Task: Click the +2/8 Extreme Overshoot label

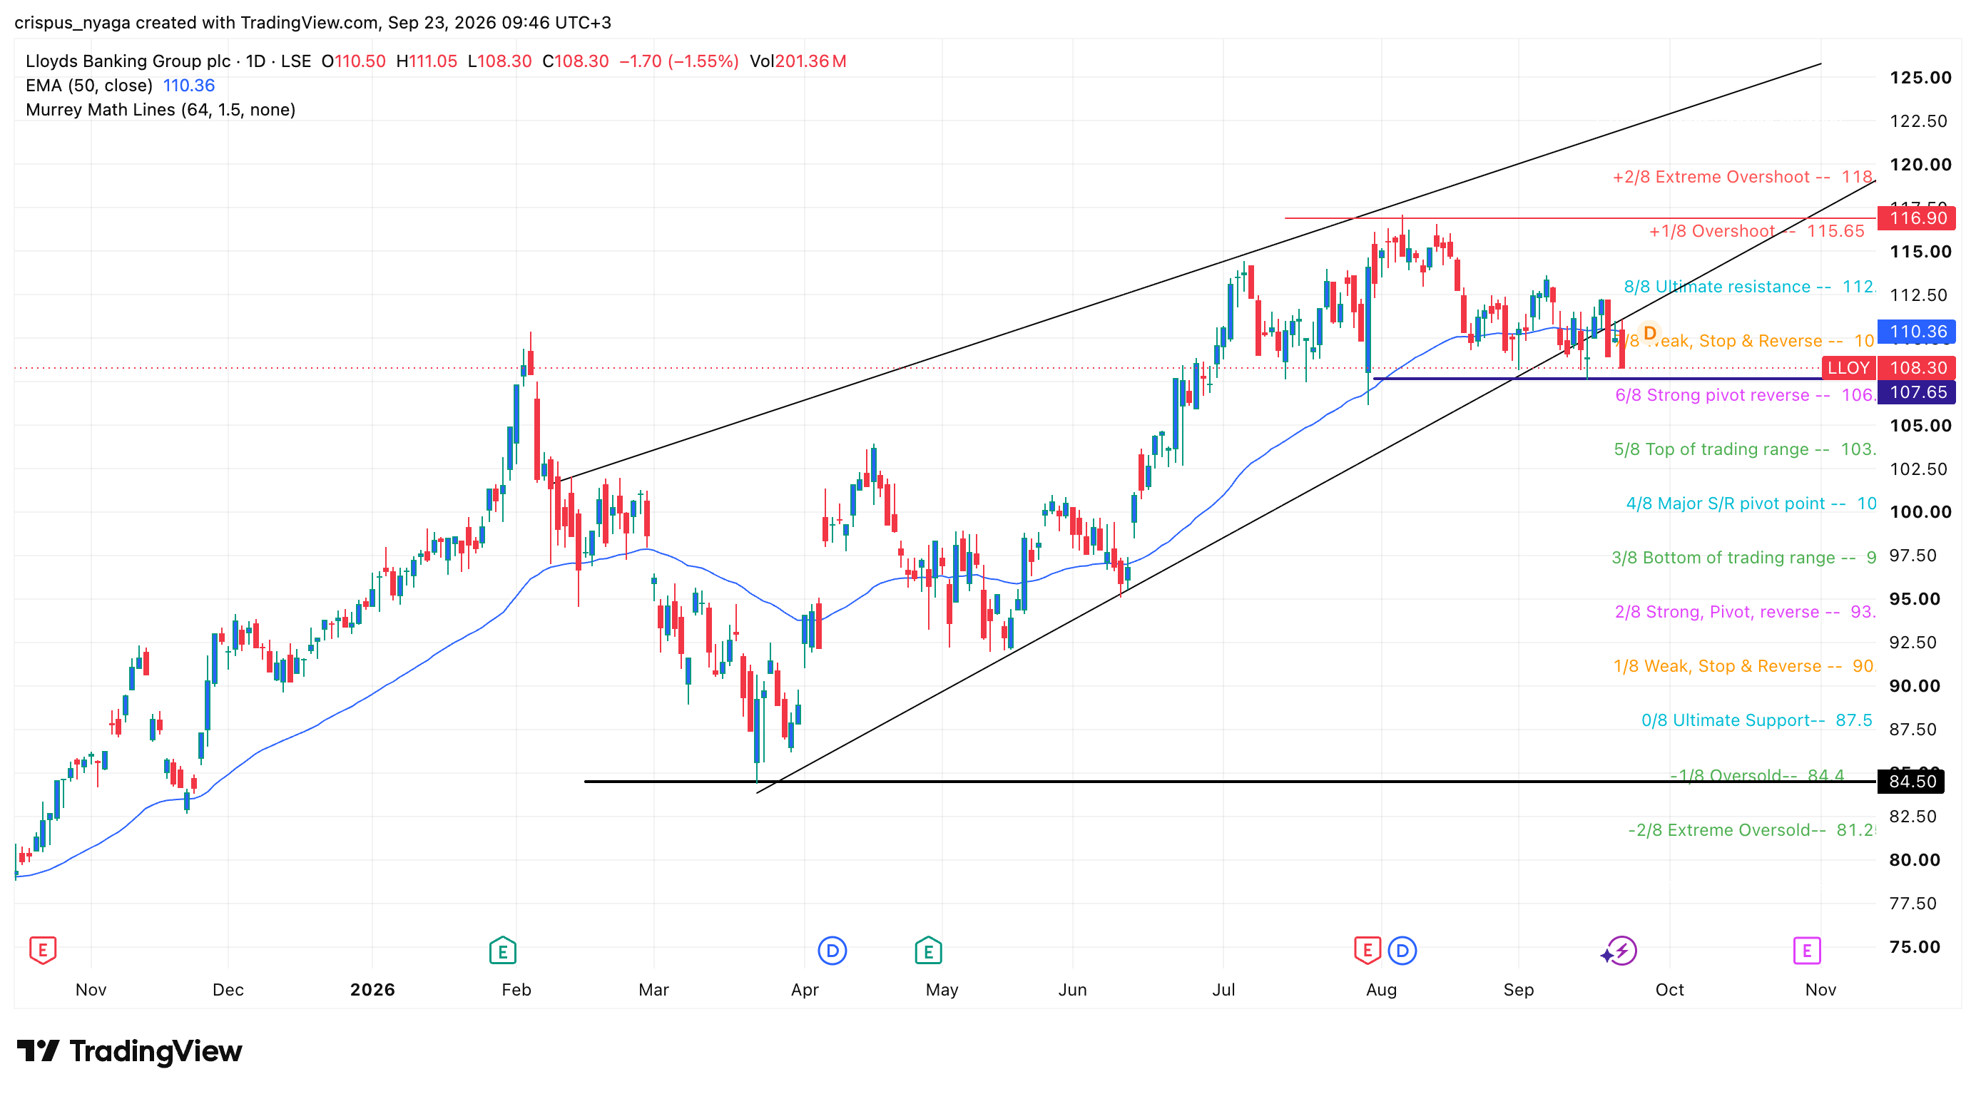Action: coord(1743,177)
